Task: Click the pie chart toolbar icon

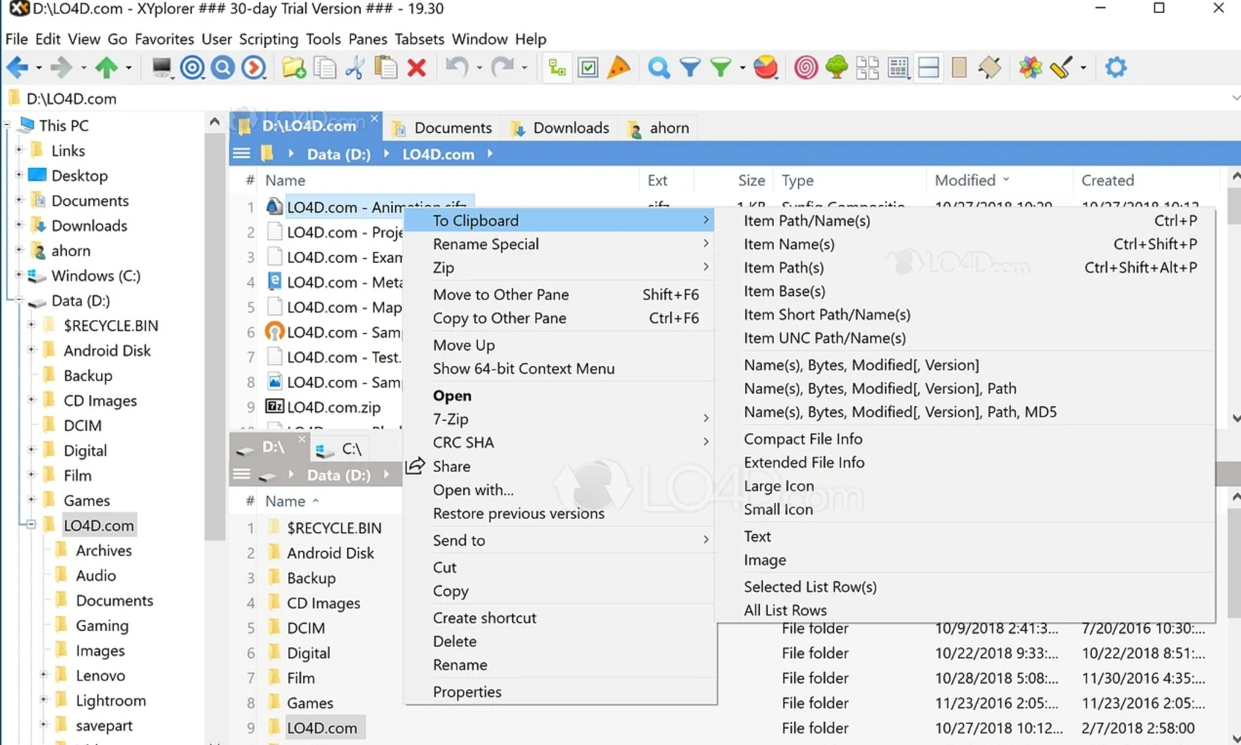Action: (766, 67)
